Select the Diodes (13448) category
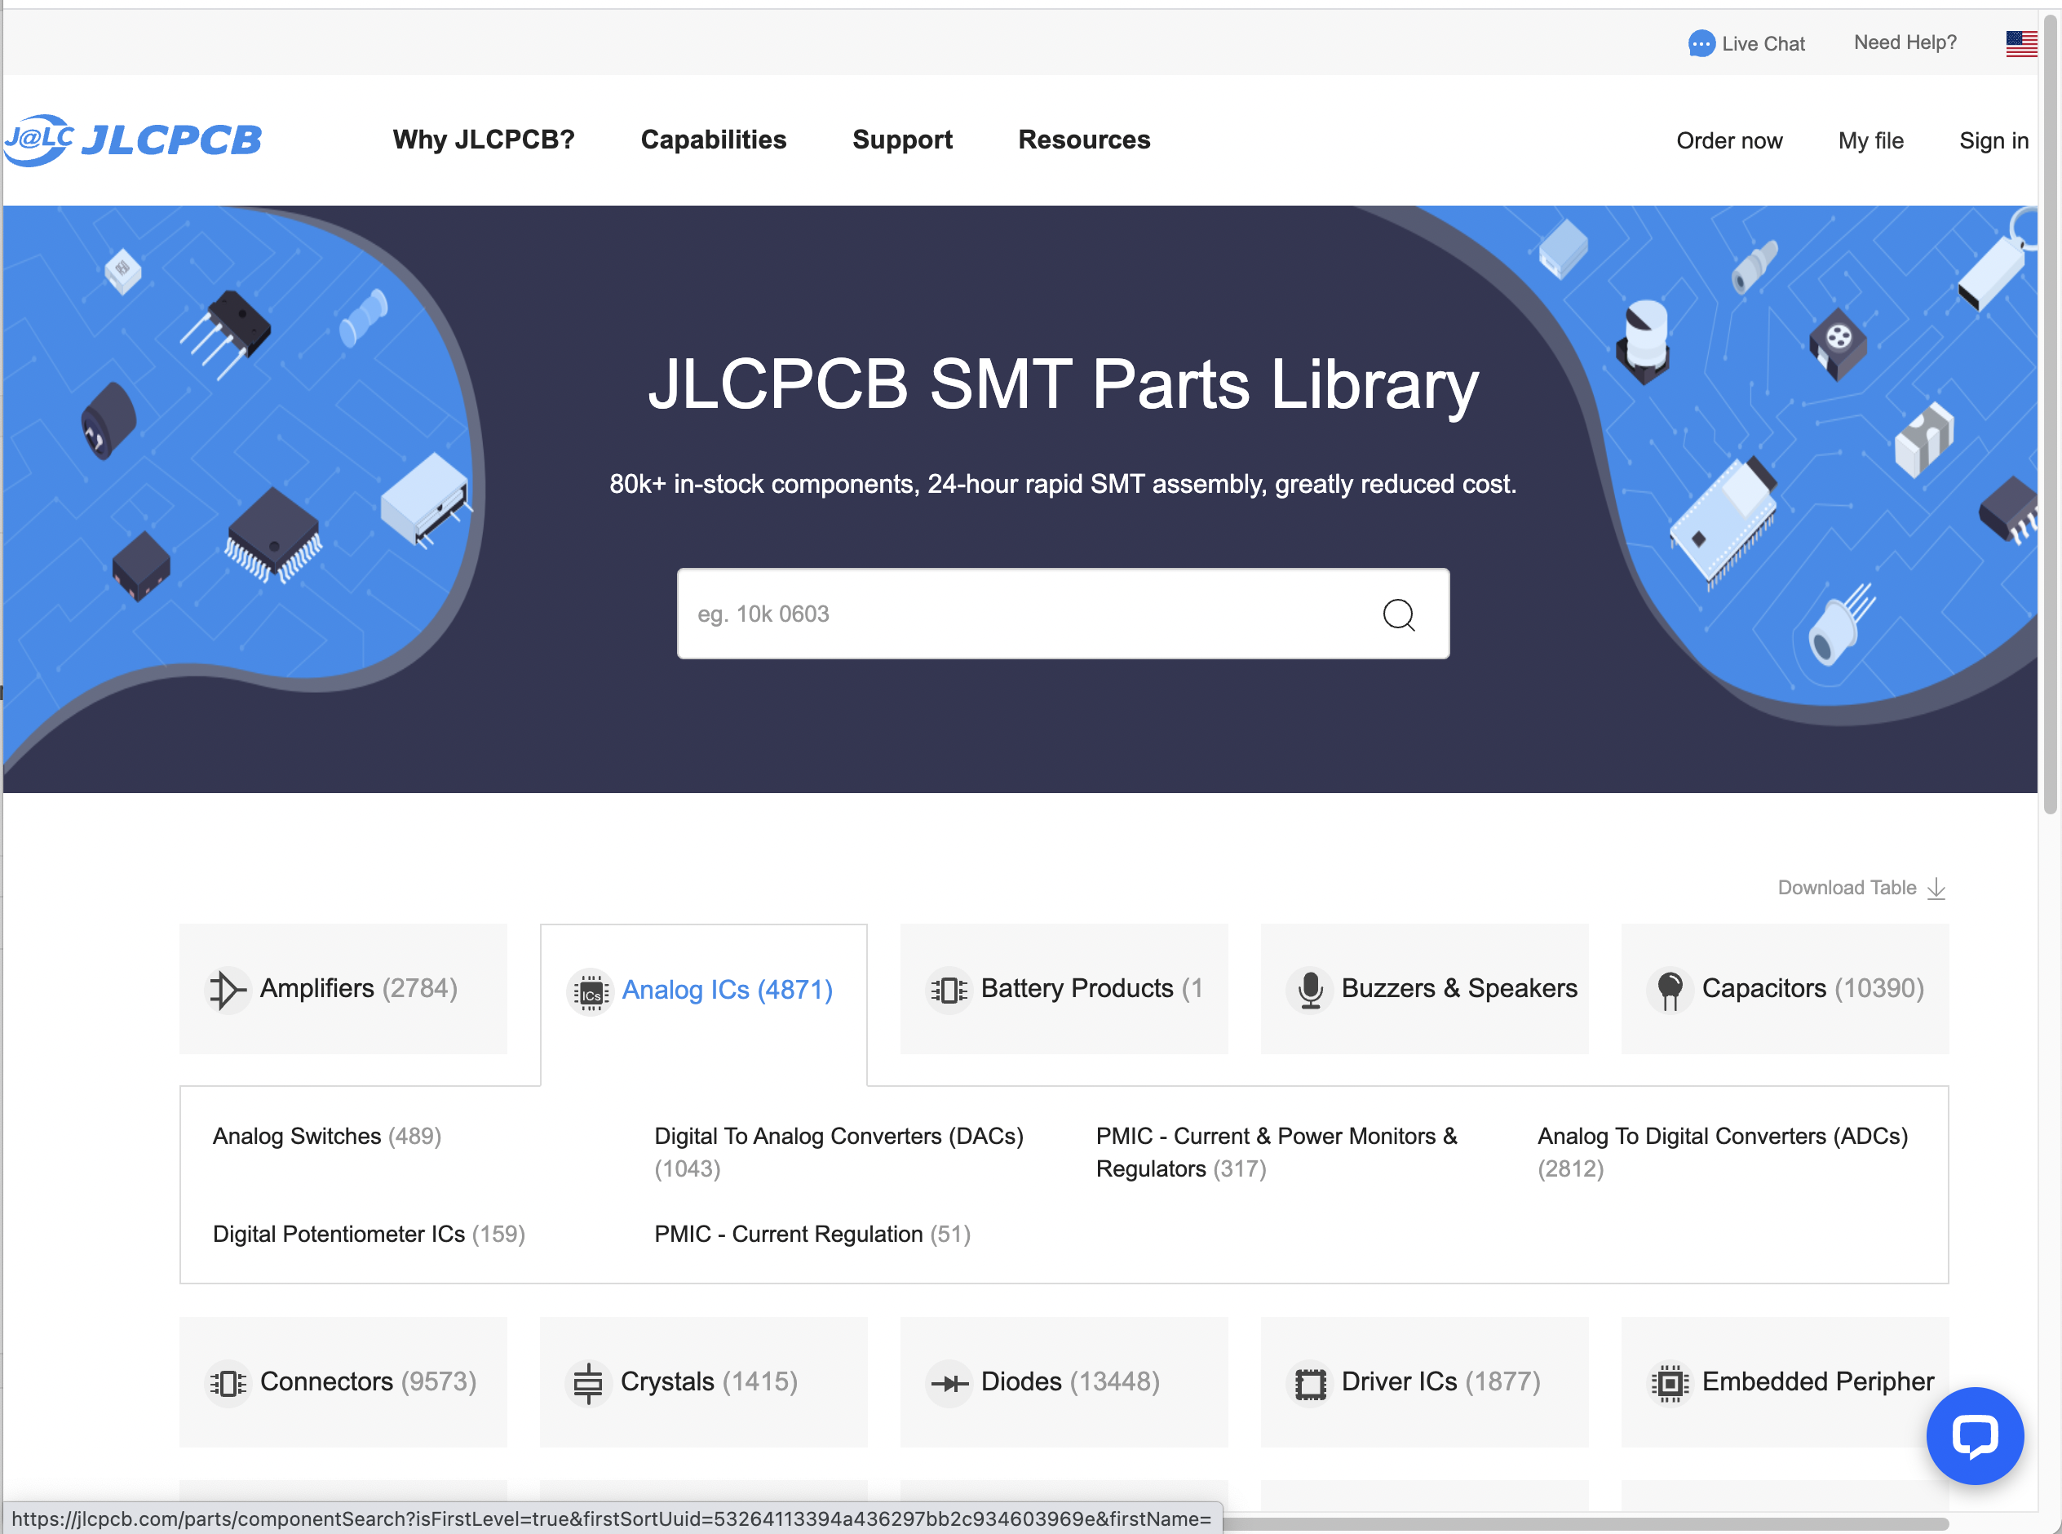Screen dimensions: 2062x1534 (1064, 1381)
